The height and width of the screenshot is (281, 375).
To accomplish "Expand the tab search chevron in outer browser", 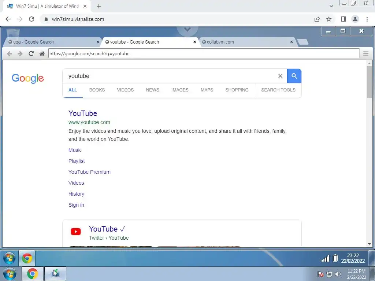I will (331, 6).
